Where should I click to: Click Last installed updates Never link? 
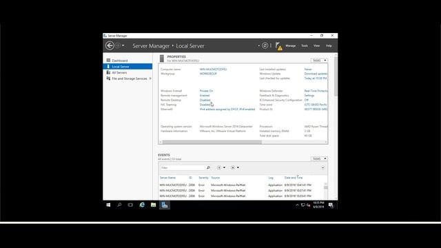coord(308,69)
